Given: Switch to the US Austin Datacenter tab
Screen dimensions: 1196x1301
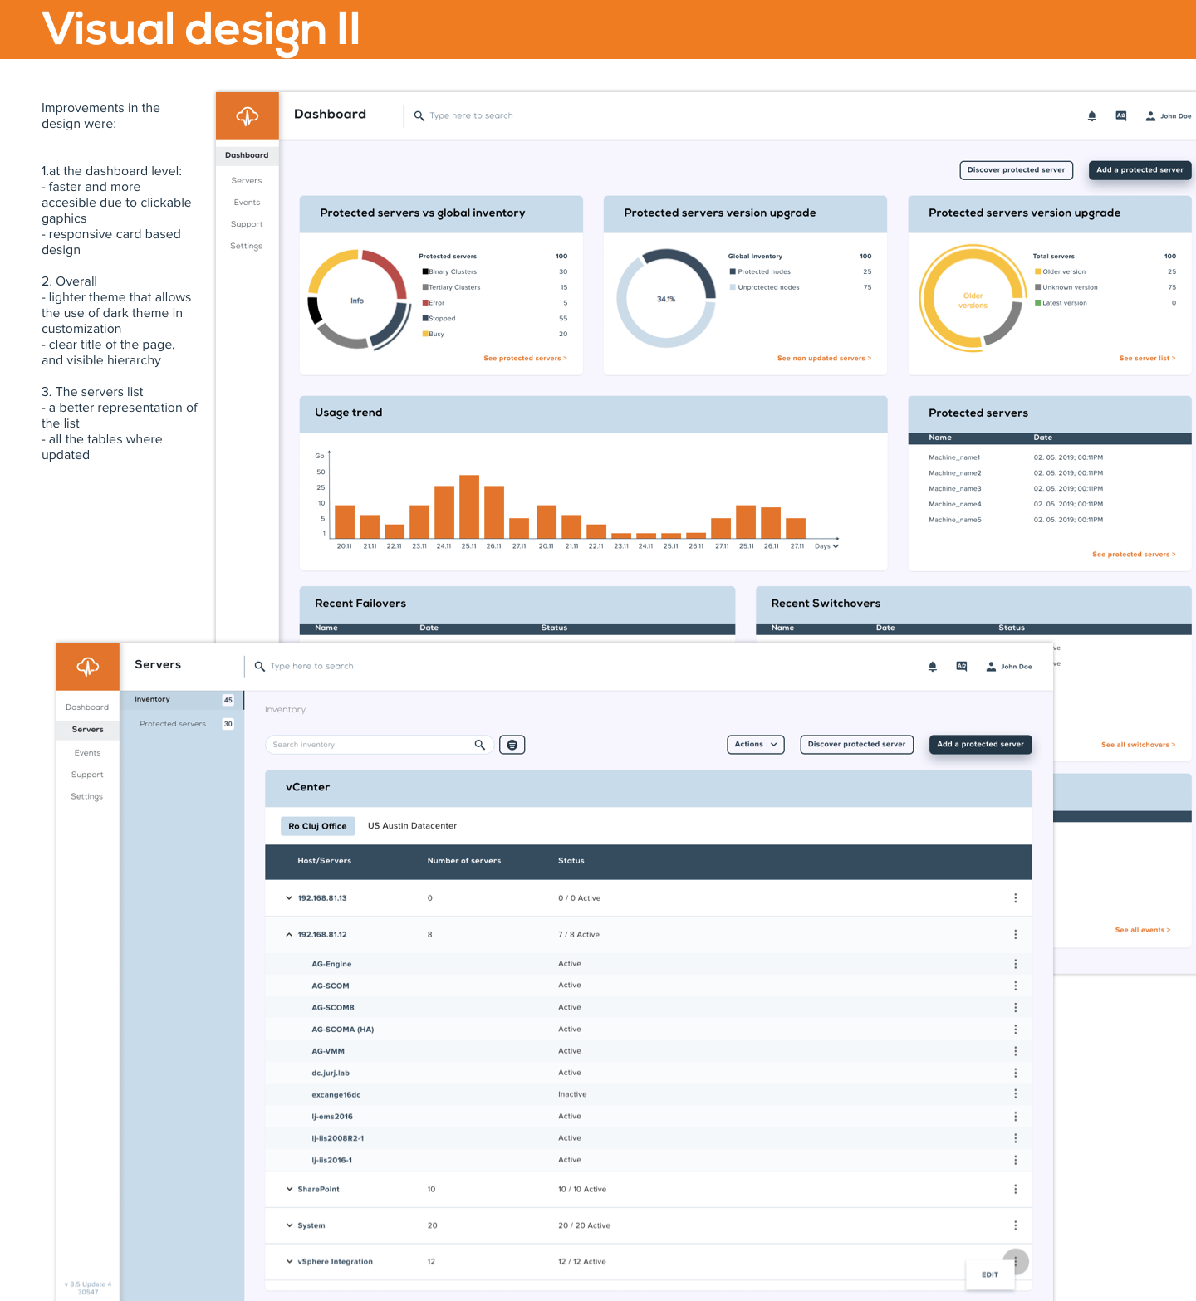Looking at the screenshot, I should pyautogui.click(x=412, y=826).
